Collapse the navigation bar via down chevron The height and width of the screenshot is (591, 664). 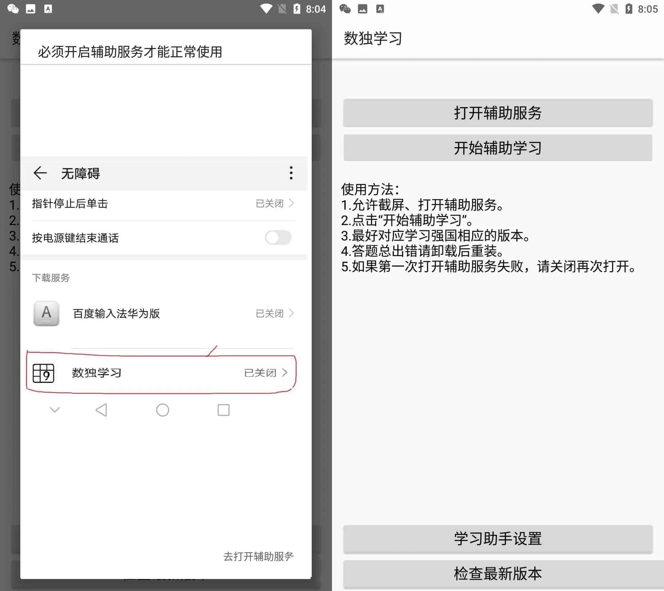click(55, 410)
